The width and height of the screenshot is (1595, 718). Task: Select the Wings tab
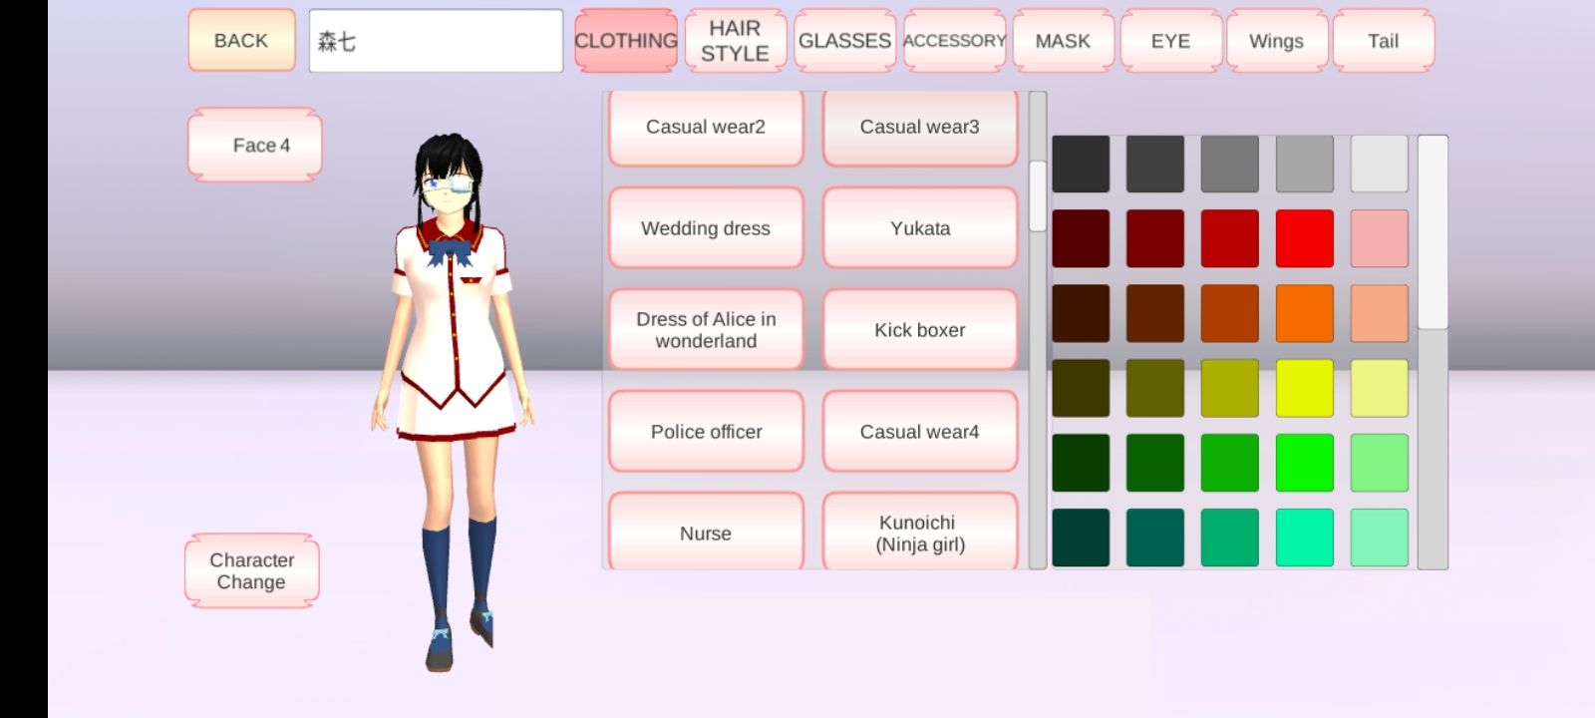(1276, 41)
